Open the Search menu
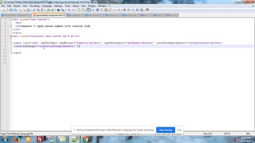This screenshot has width=255, height=143. coord(17,6)
